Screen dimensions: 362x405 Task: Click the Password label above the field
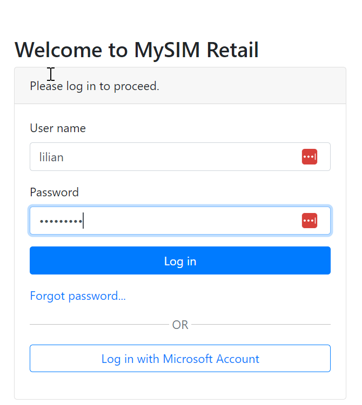click(x=54, y=193)
